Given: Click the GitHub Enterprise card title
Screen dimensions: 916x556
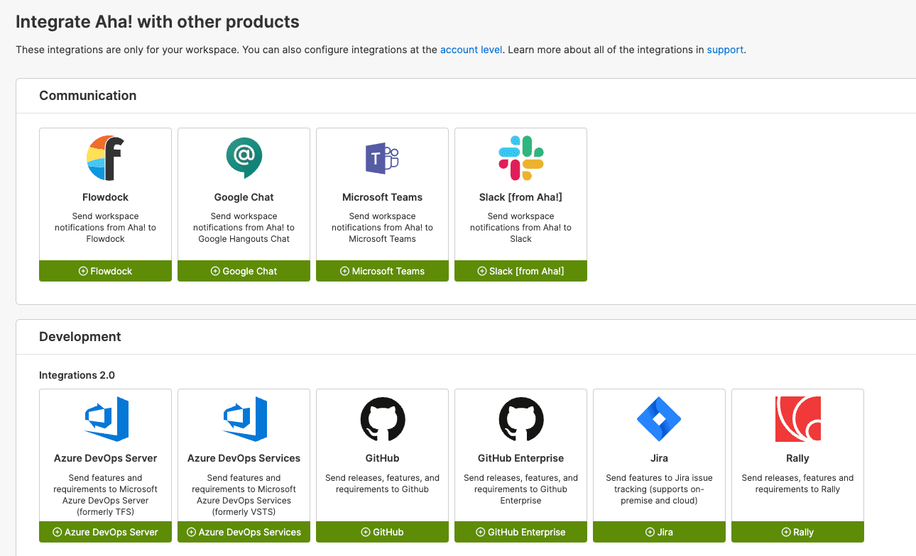Looking at the screenshot, I should [520, 458].
